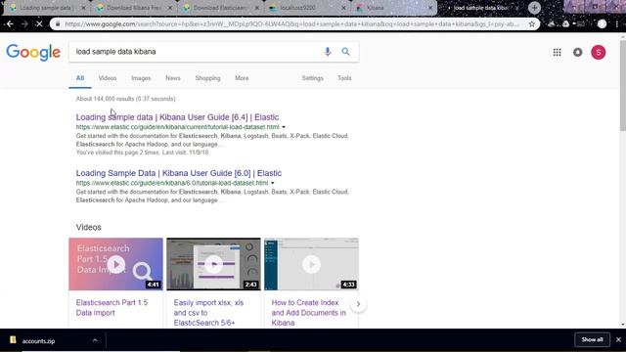
Task: Open Google notifications bell
Action: click(x=578, y=52)
